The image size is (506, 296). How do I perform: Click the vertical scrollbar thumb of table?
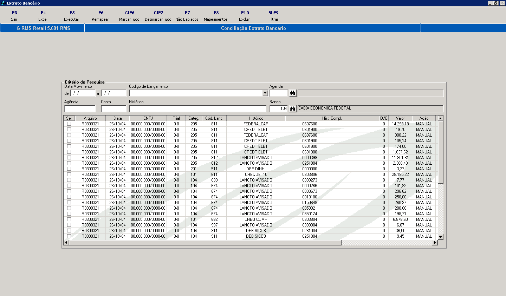(x=440, y=152)
